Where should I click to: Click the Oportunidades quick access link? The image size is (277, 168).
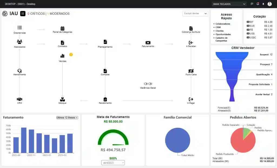(223, 34)
